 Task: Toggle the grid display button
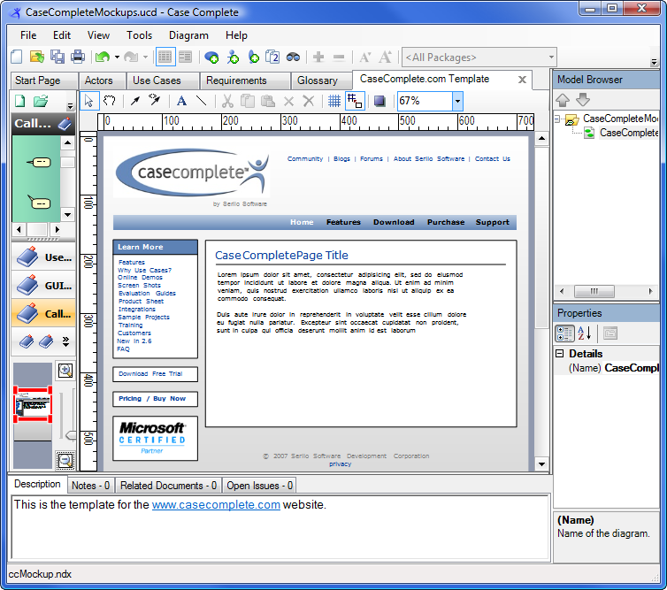coord(334,101)
